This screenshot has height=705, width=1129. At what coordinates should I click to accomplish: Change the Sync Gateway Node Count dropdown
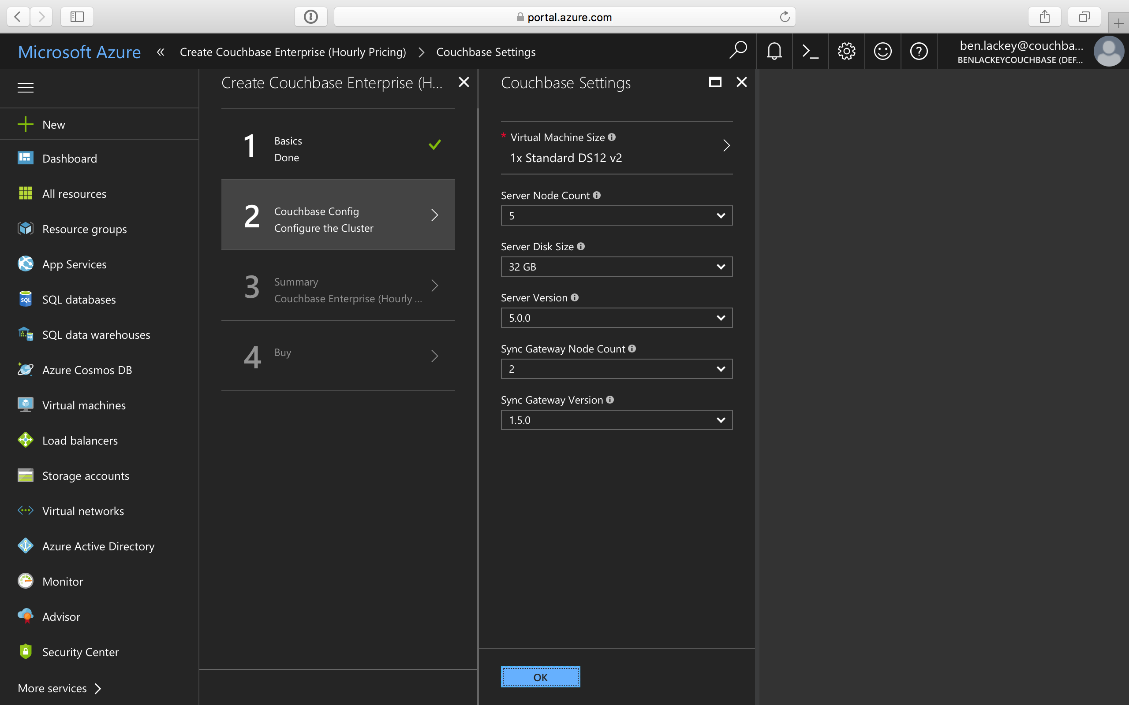click(x=616, y=369)
